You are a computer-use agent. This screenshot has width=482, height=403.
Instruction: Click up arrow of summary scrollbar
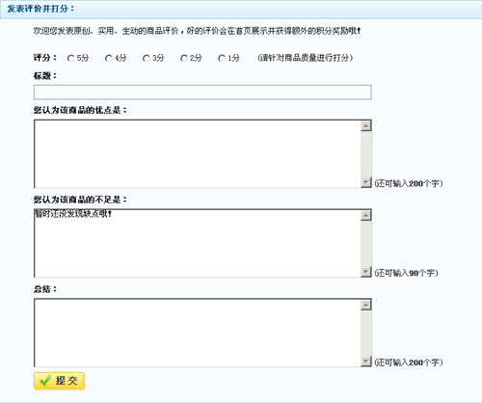point(365,305)
